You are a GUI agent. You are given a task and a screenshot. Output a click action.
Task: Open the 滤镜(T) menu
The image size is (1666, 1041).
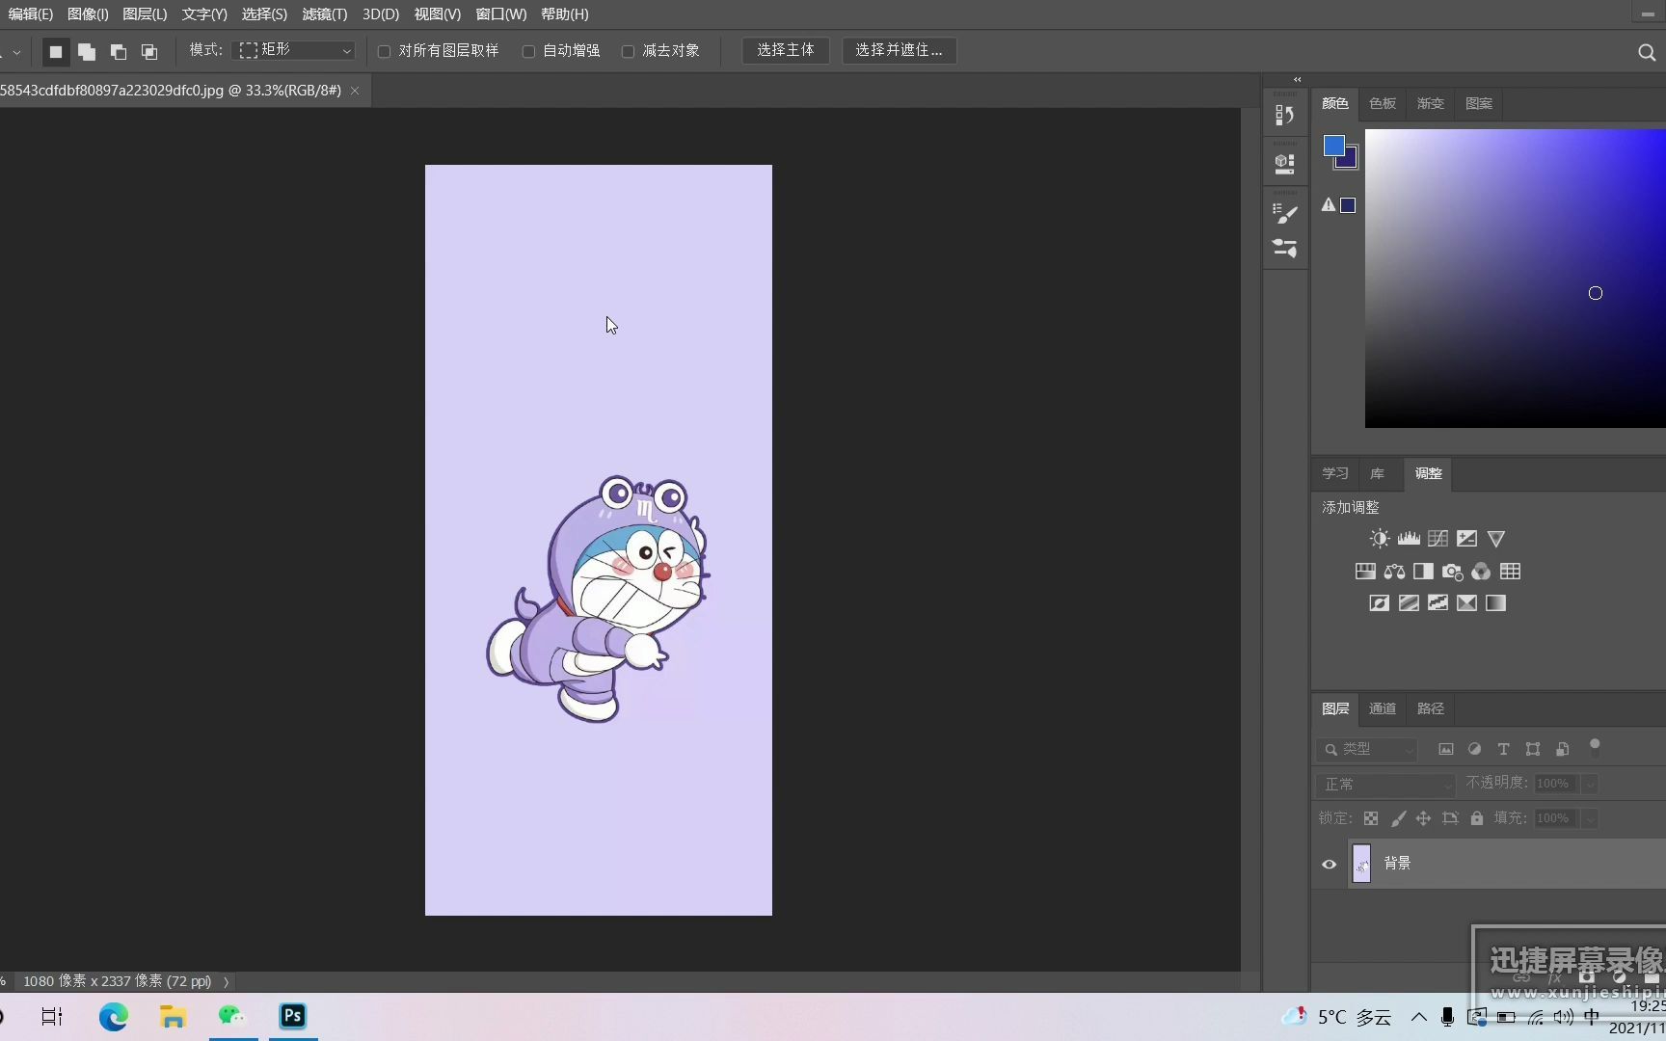point(324,14)
